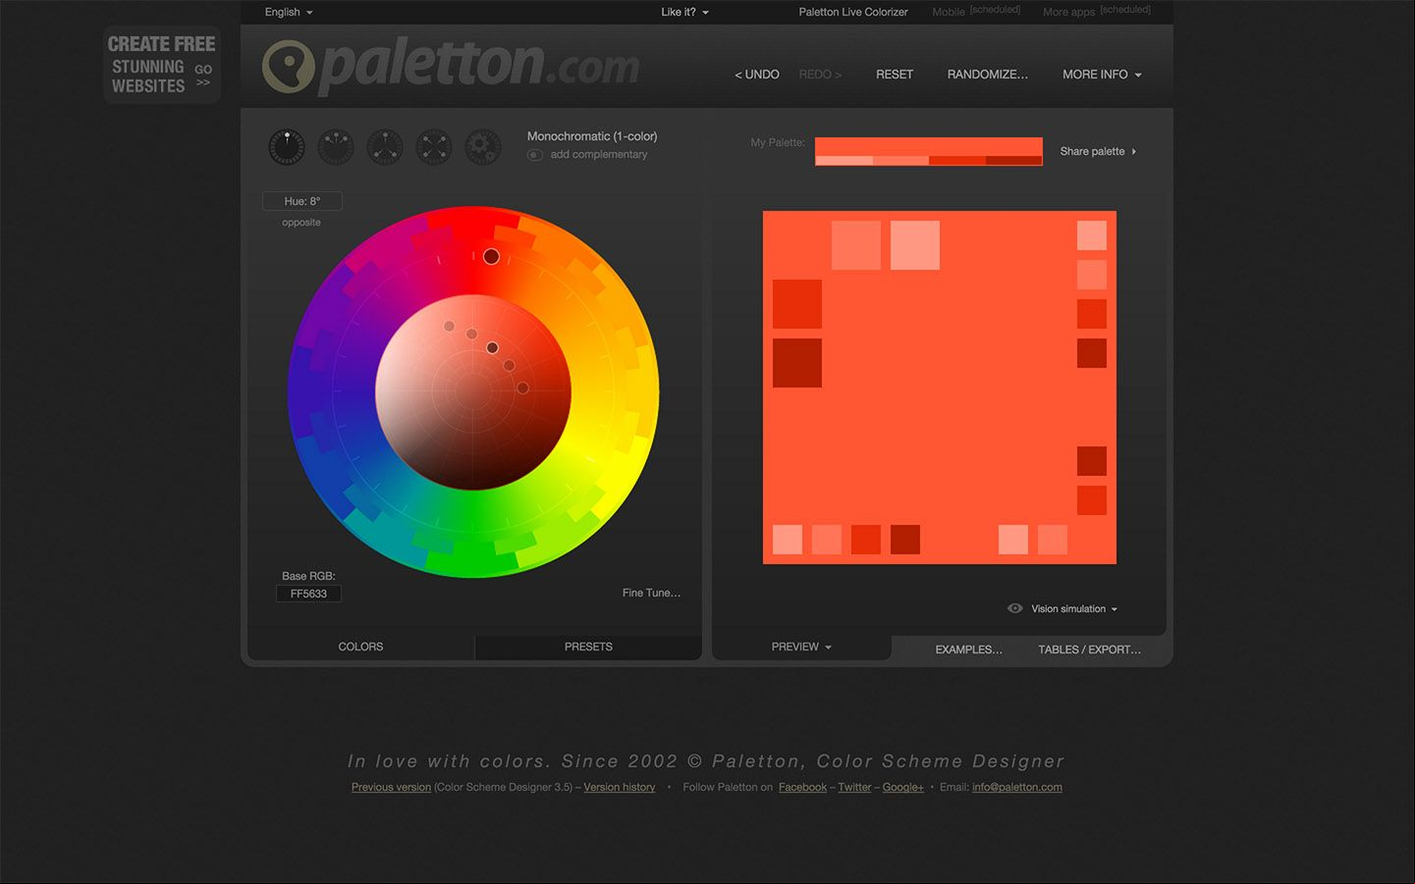This screenshot has width=1415, height=884.
Task: Open the PREVIEW dropdown tab
Action: 801,647
